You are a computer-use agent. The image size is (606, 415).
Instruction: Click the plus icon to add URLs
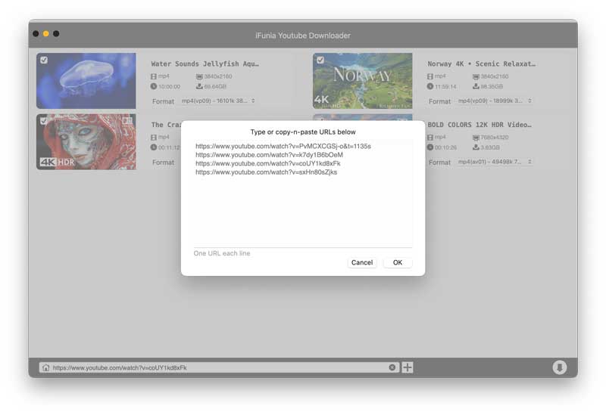pyautogui.click(x=408, y=367)
